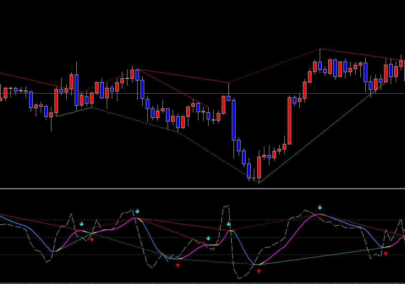Click the red candle at the chart's lowest low

[259, 168]
